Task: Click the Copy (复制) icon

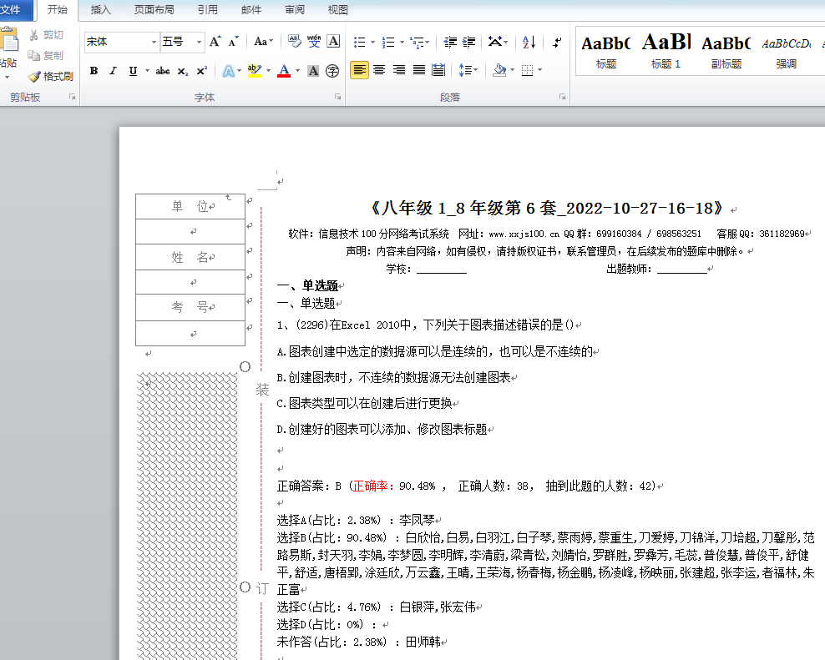Action: pyautogui.click(x=34, y=56)
